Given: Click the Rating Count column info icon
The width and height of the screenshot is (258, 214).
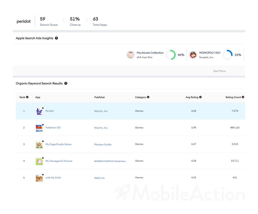Looking at the screenshot, I should click(243, 97).
